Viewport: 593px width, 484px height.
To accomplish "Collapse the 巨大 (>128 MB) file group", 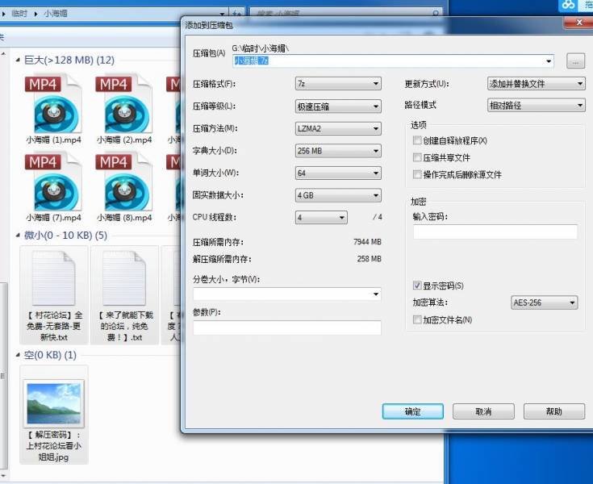I will click(19, 60).
